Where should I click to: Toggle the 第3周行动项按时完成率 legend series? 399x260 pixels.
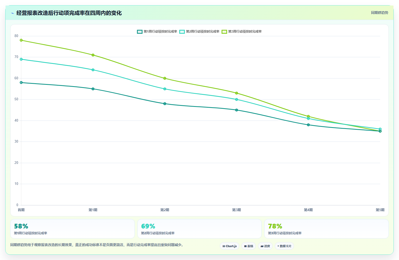click(242, 32)
